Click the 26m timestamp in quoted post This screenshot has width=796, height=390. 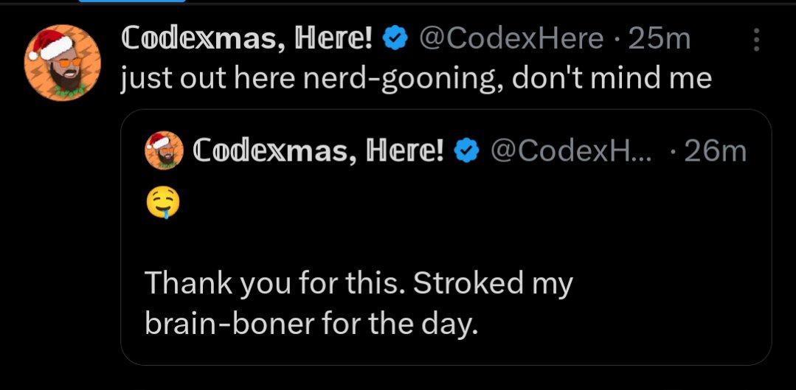point(716,151)
